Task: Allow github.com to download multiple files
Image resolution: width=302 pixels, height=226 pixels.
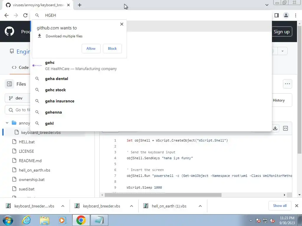Action: [91, 49]
